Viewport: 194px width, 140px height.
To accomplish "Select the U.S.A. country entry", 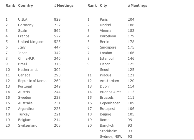I will point(23,20).
